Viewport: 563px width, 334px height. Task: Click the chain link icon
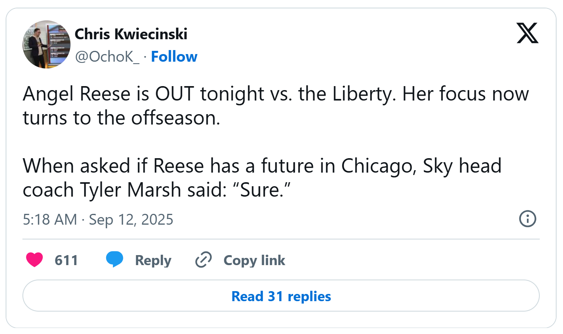point(203,260)
